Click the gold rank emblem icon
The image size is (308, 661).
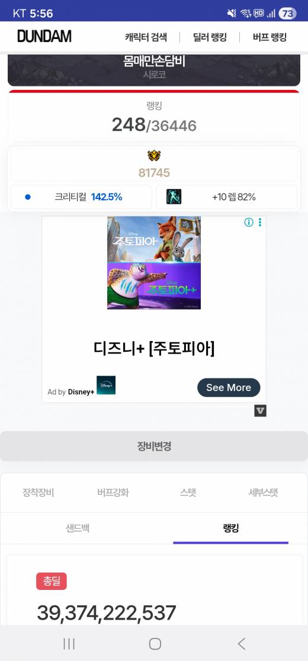click(154, 156)
